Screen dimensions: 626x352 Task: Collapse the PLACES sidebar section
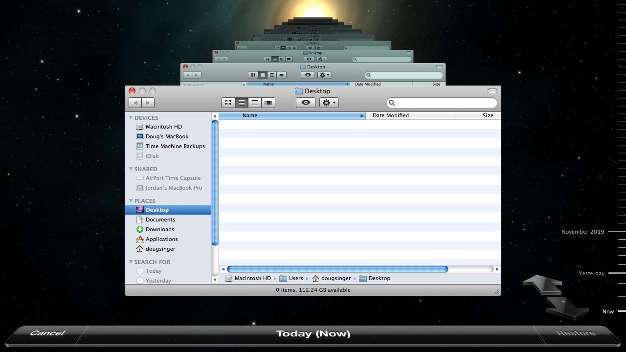pyautogui.click(x=131, y=201)
